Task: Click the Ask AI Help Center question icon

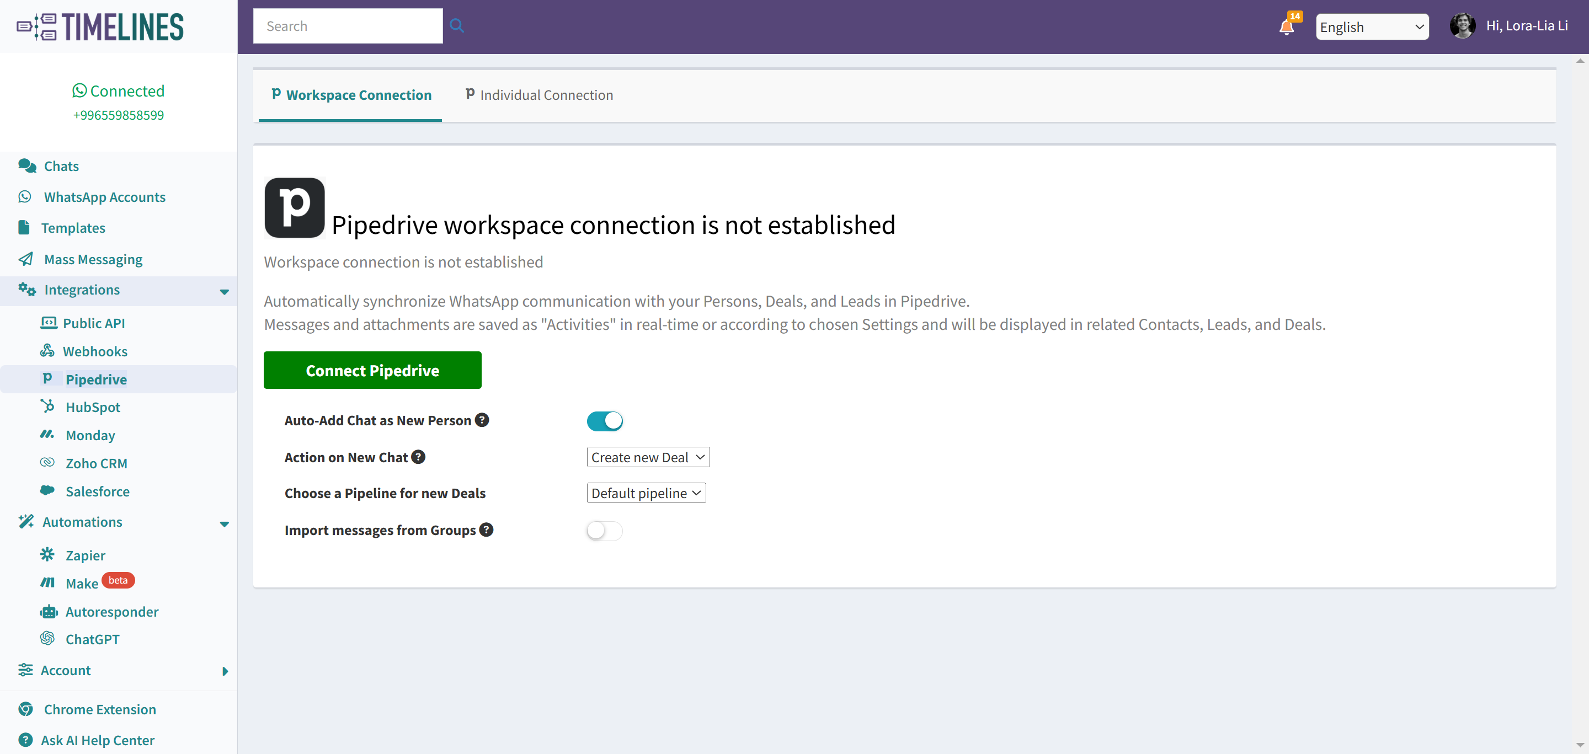Action: (25, 740)
